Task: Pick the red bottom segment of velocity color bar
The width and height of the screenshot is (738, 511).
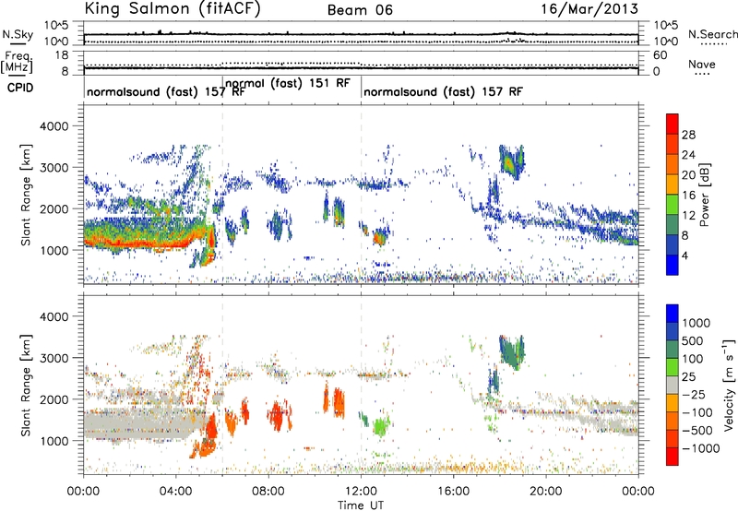Action: pos(673,457)
